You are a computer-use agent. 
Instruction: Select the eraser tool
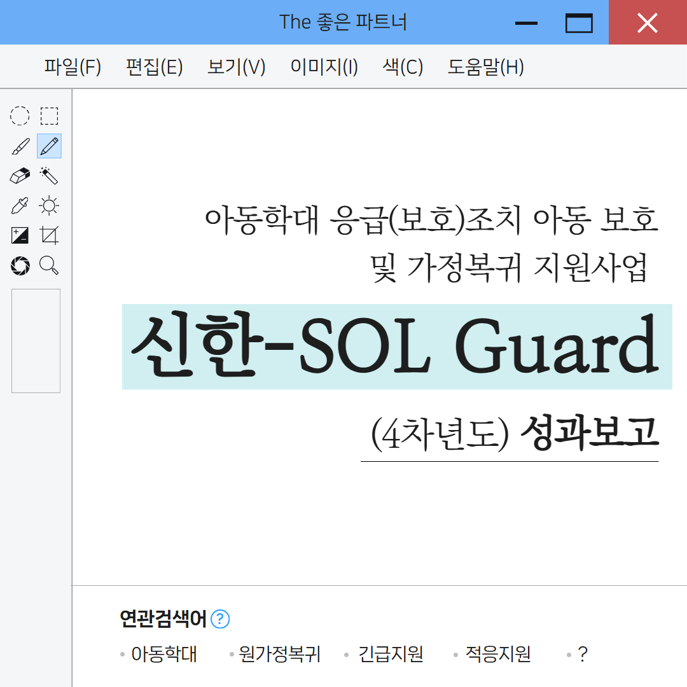(20, 176)
